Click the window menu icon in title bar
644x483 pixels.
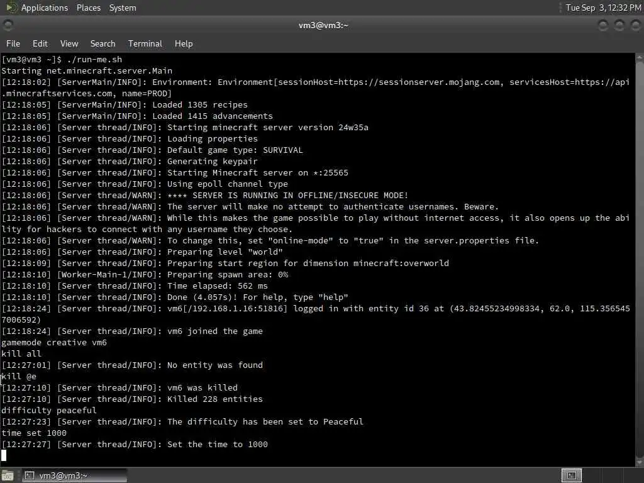8,25
